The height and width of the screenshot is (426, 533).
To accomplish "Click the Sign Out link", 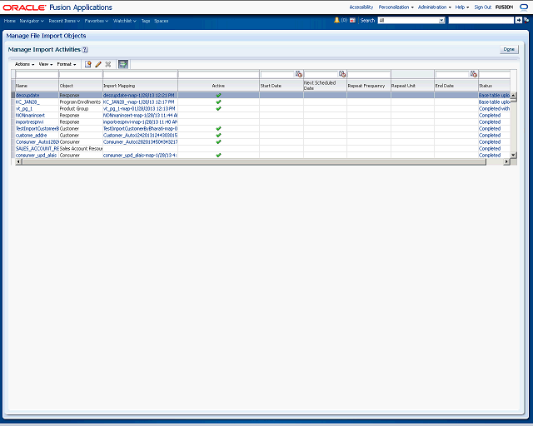I will (483, 7).
